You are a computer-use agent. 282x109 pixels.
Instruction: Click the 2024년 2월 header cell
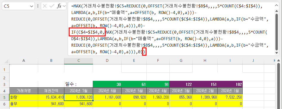205,91
